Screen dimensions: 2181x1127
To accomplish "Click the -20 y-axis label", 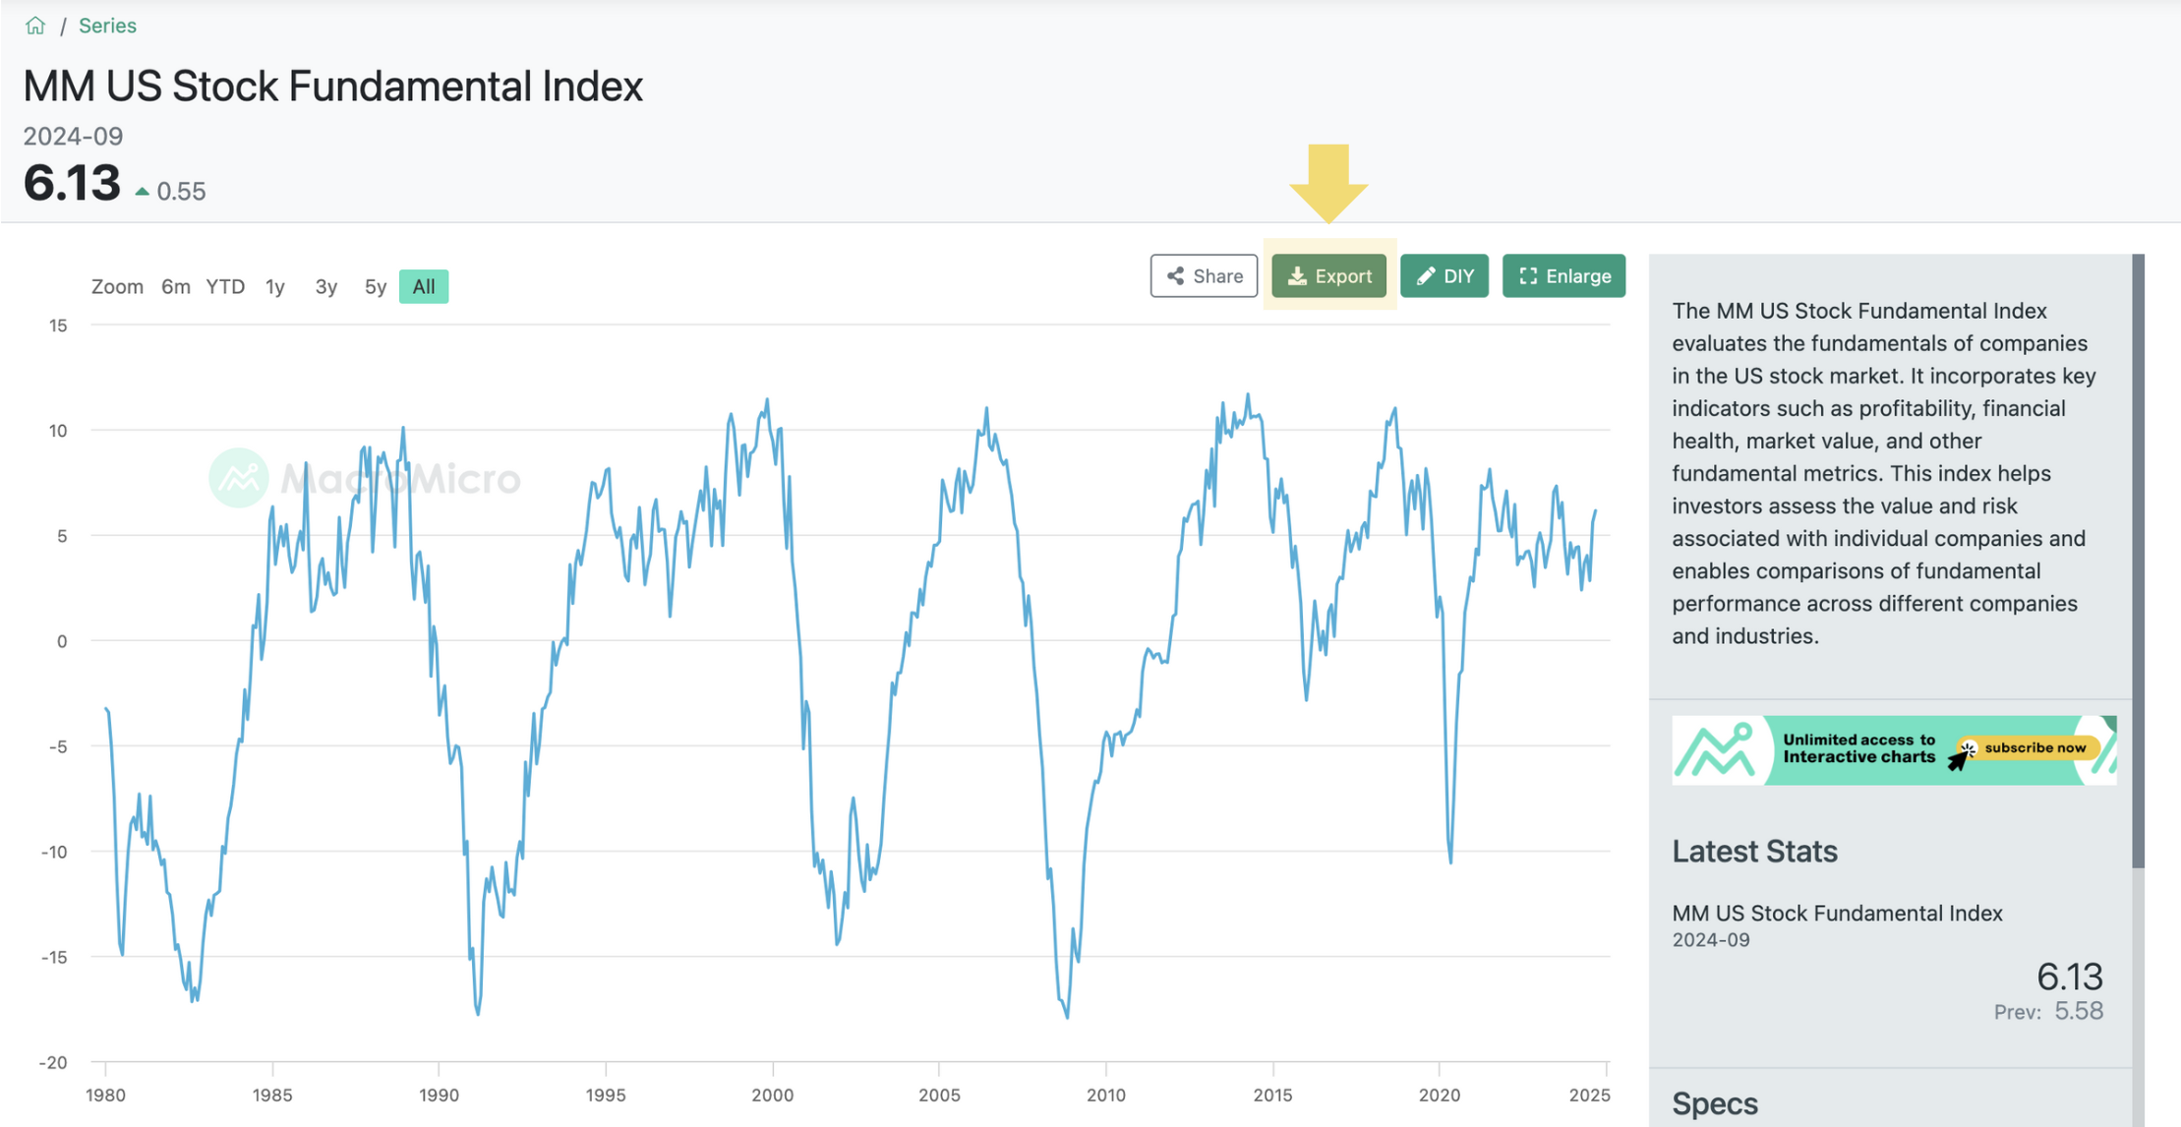I will [x=53, y=1062].
